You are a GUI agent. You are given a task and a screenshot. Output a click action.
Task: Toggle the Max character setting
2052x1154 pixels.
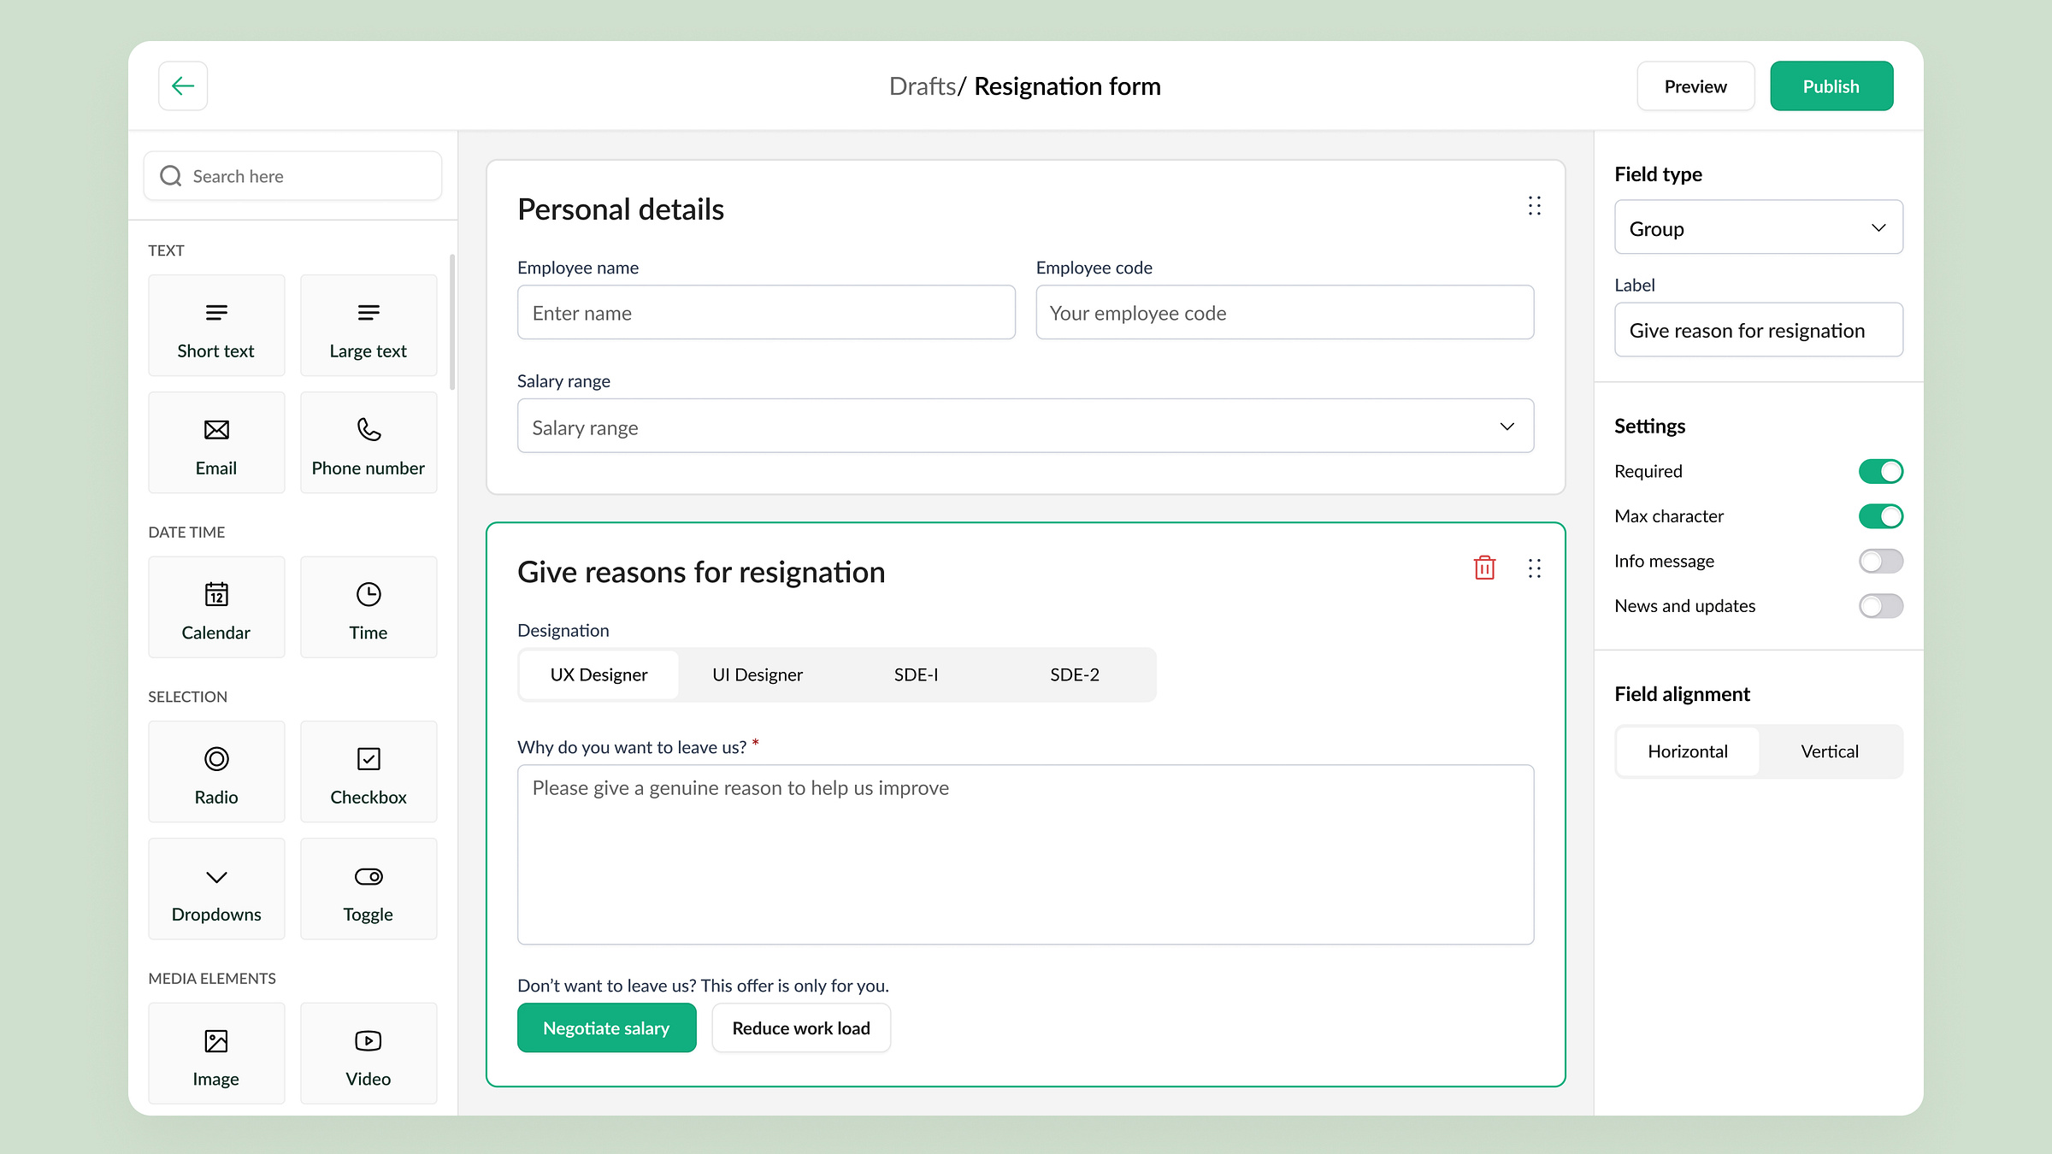(x=1880, y=515)
